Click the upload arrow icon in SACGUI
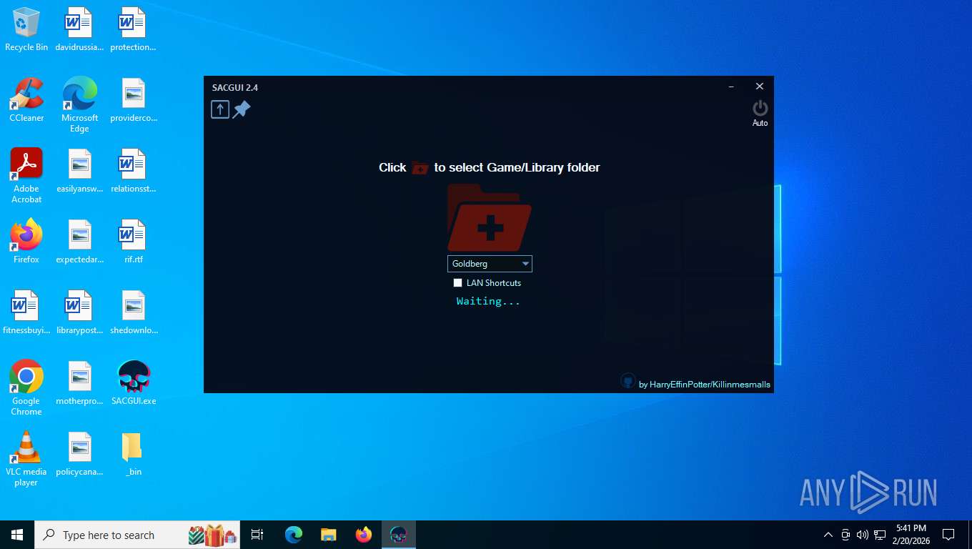The image size is (972, 549). point(220,109)
